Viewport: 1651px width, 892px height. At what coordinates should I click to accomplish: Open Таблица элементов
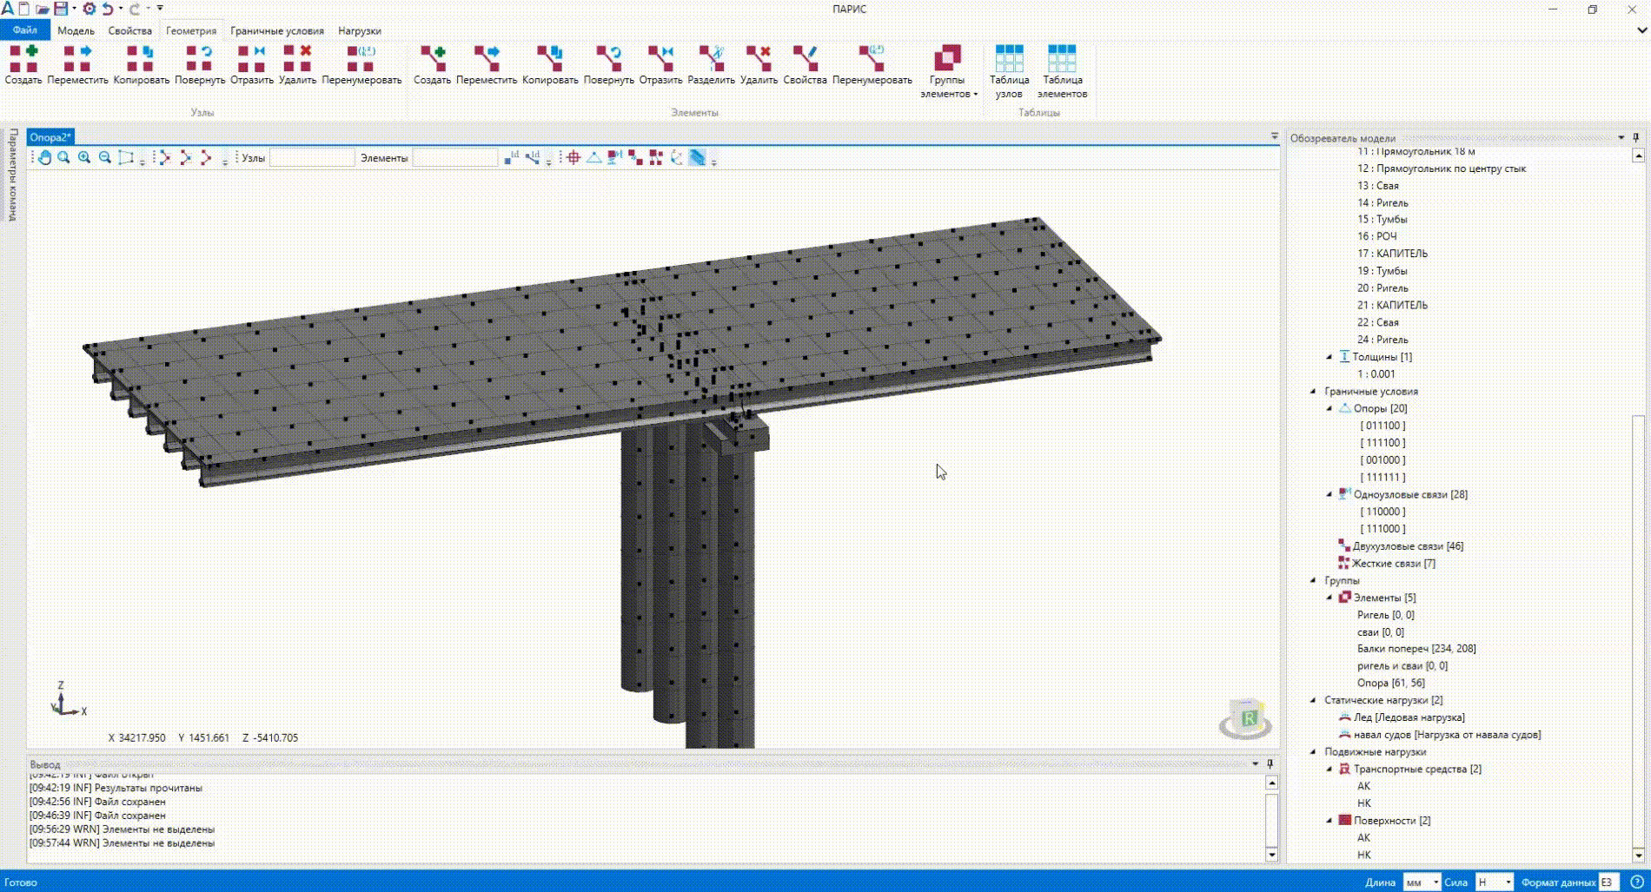point(1062,71)
